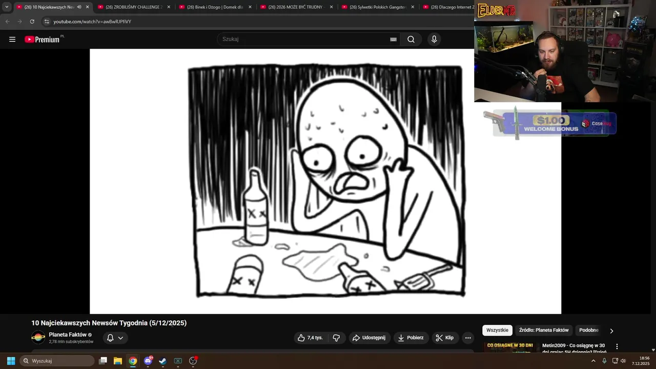The width and height of the screenshot is (656, 369).
Task: Open the YouTube guide hamburger menu
Action: pos(12,39)
